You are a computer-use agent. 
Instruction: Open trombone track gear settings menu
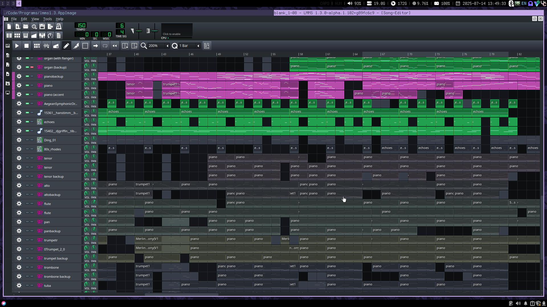tap(19, 267)
